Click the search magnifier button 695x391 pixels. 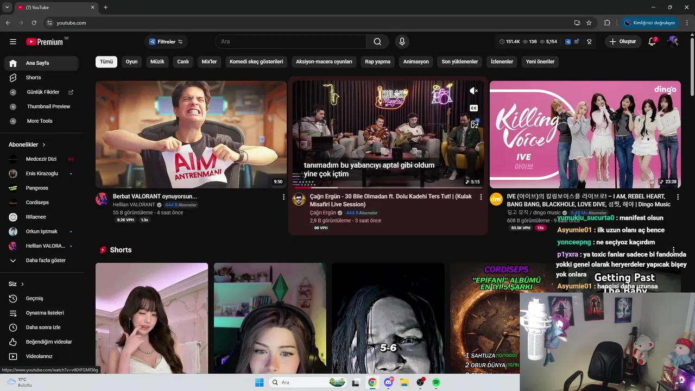377,42
